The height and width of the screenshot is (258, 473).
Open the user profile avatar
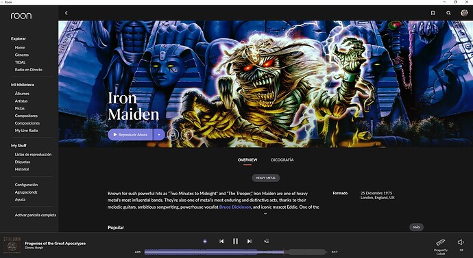[464, 12]
